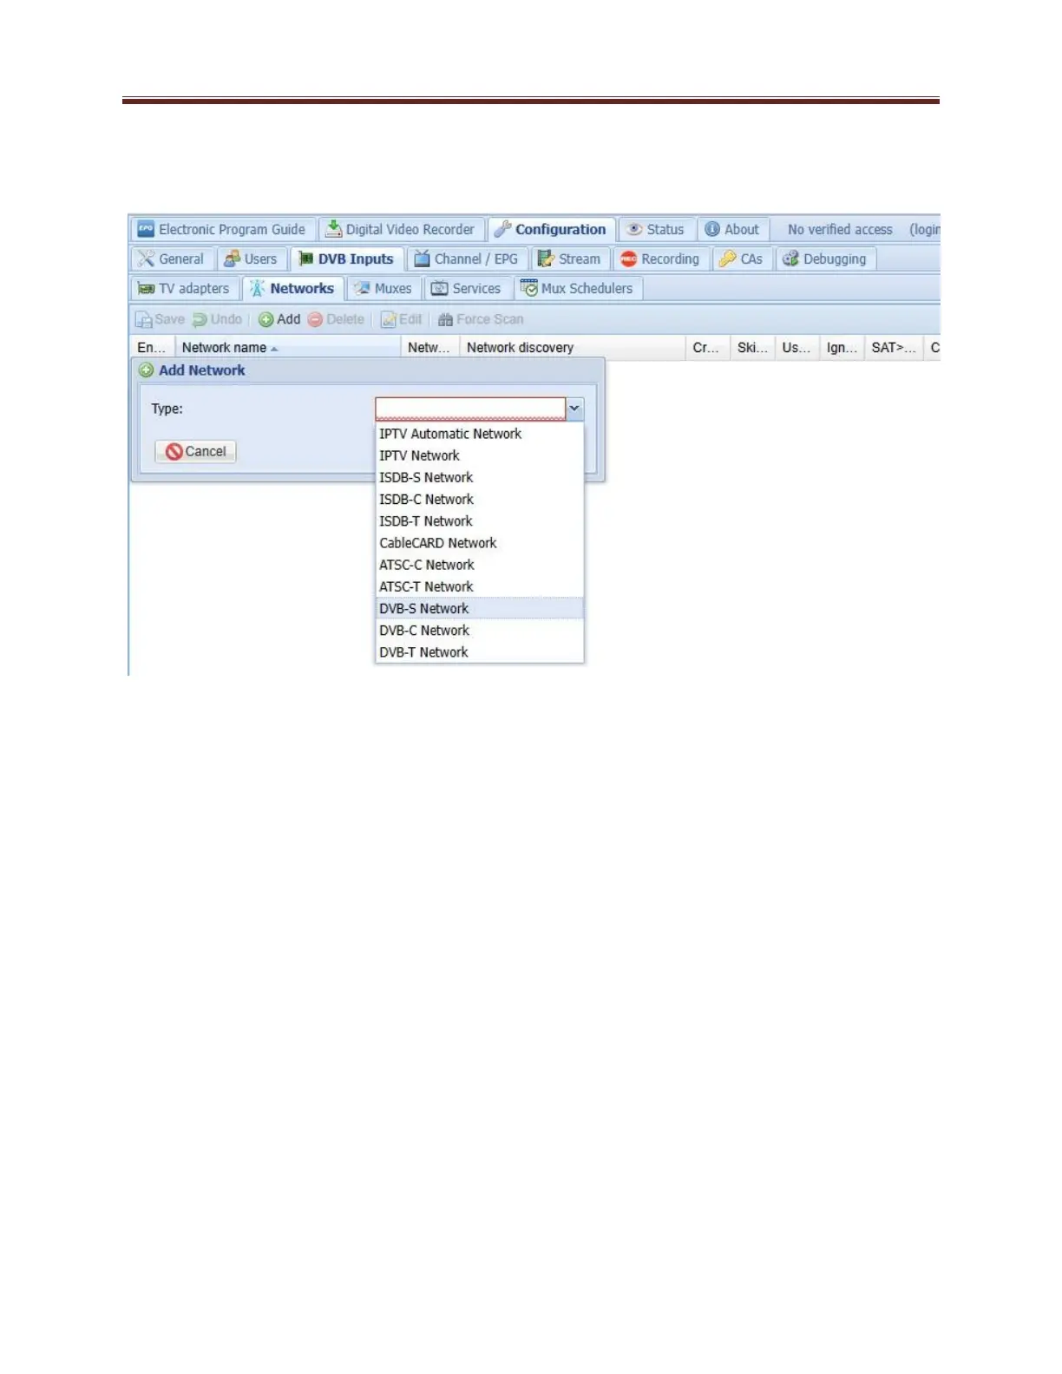Click the Network discovery column header
Screen dimensions: 1062x1374
[573, 348]
